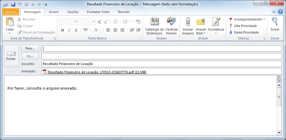Expand Área de Transferência dialog launcher
Screen dimensions: 286x140
coord(55,39)
